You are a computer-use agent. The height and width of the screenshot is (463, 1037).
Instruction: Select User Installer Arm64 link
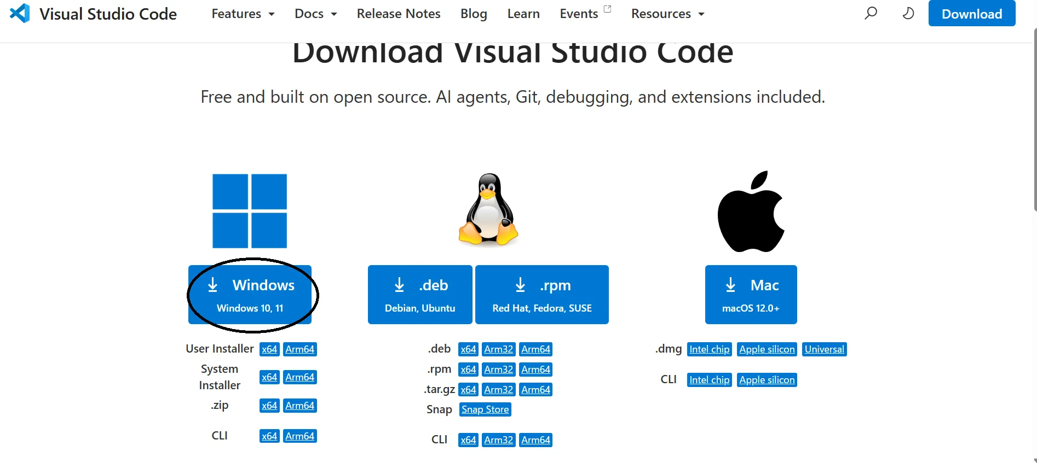pos(300,349)
